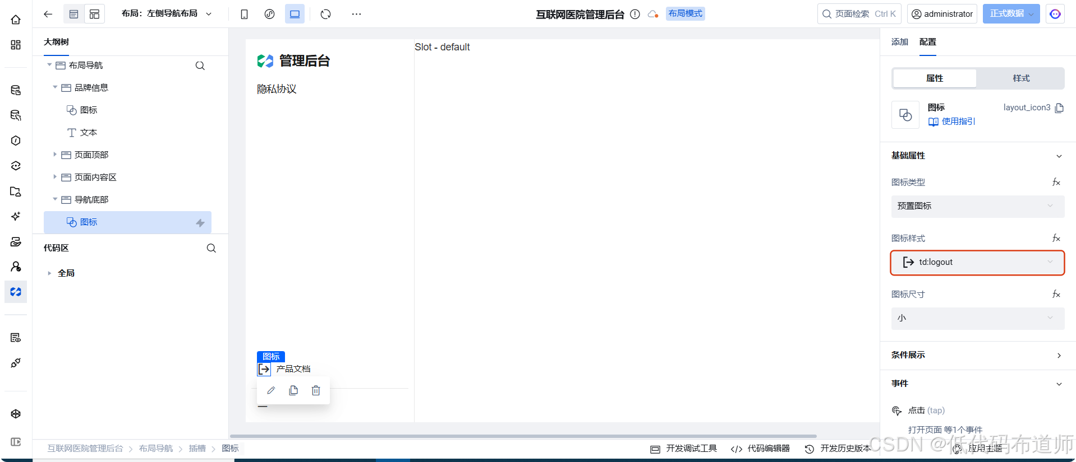Open the apps grid icon in sidebar
Image resolution: width=1076 pixels, height=462 pixels.
pos(16,45)
